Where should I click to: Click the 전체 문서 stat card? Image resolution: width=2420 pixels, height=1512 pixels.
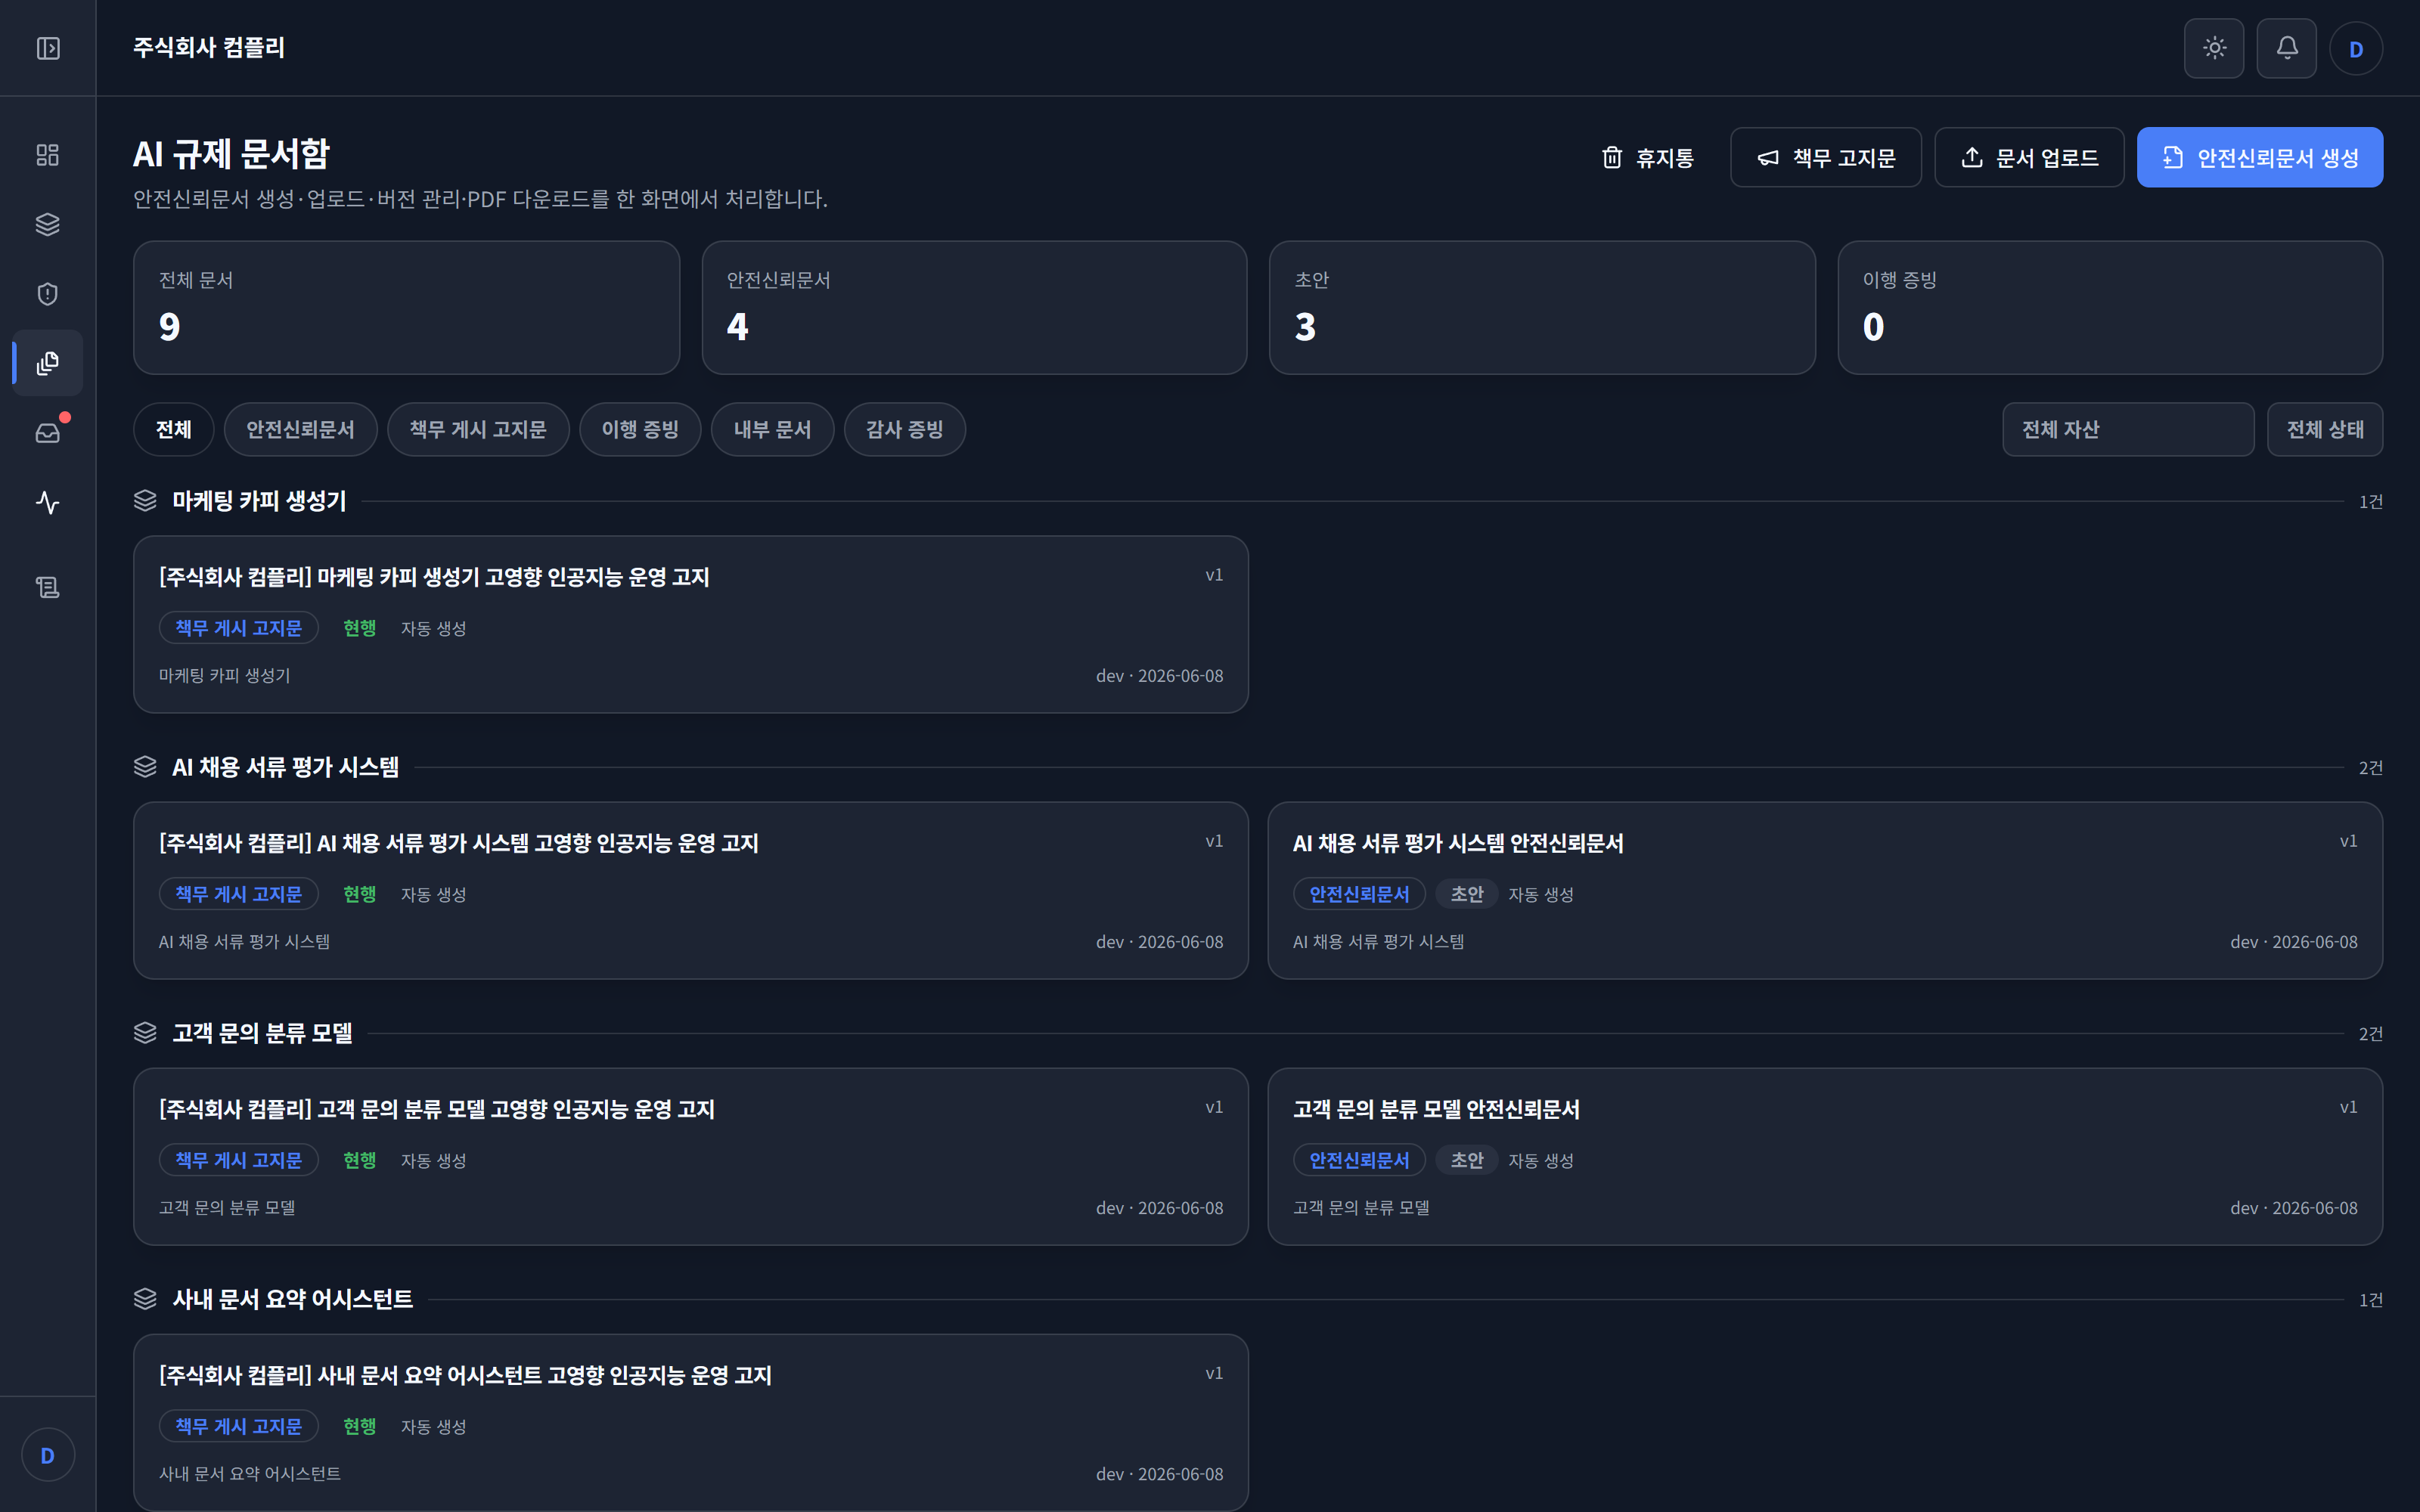click(x=407, y=308)
